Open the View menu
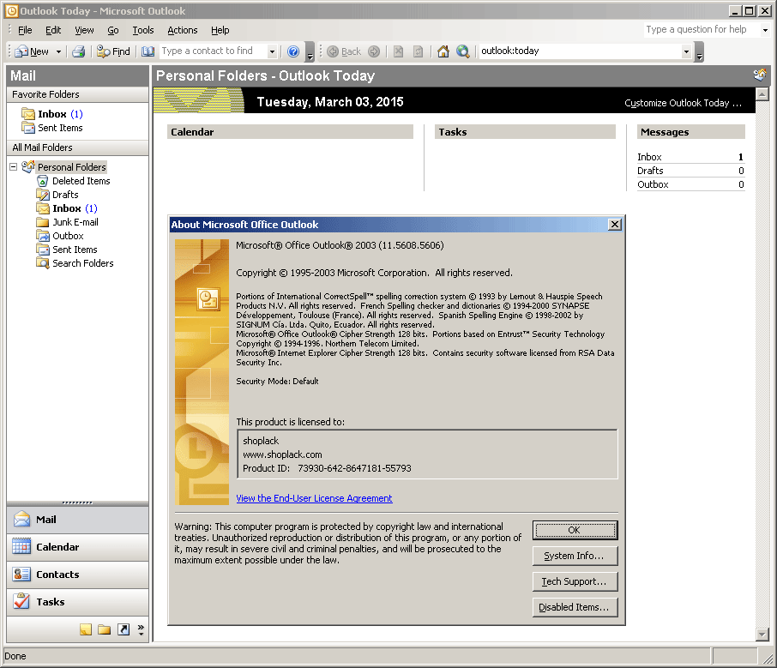This screenshot has height=668, width=777. click(x=84, y=30)
